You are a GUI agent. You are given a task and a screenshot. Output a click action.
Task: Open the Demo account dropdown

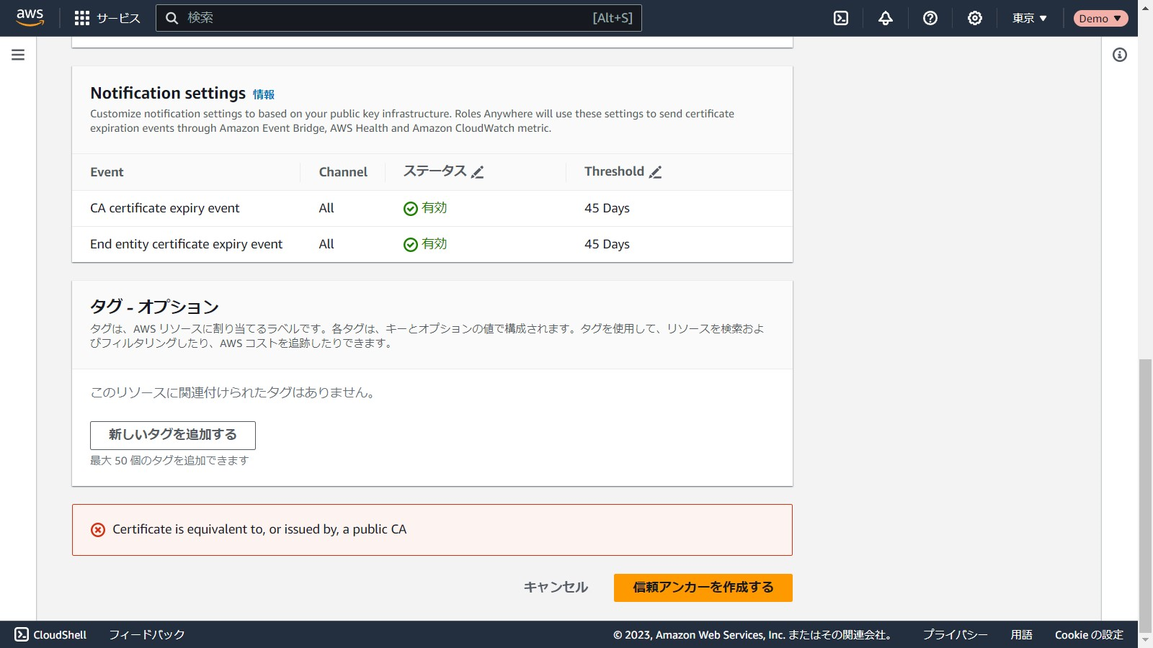pyautogui.click(x=1100, y=18)
